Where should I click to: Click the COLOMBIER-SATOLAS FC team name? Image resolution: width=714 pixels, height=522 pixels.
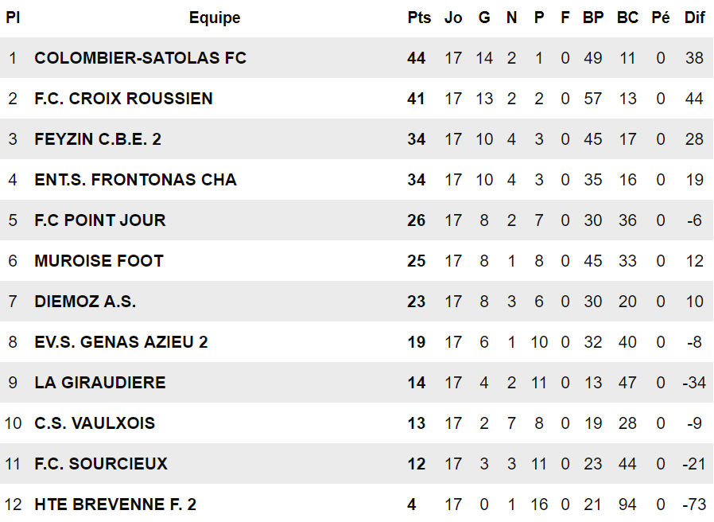(140, 58)
